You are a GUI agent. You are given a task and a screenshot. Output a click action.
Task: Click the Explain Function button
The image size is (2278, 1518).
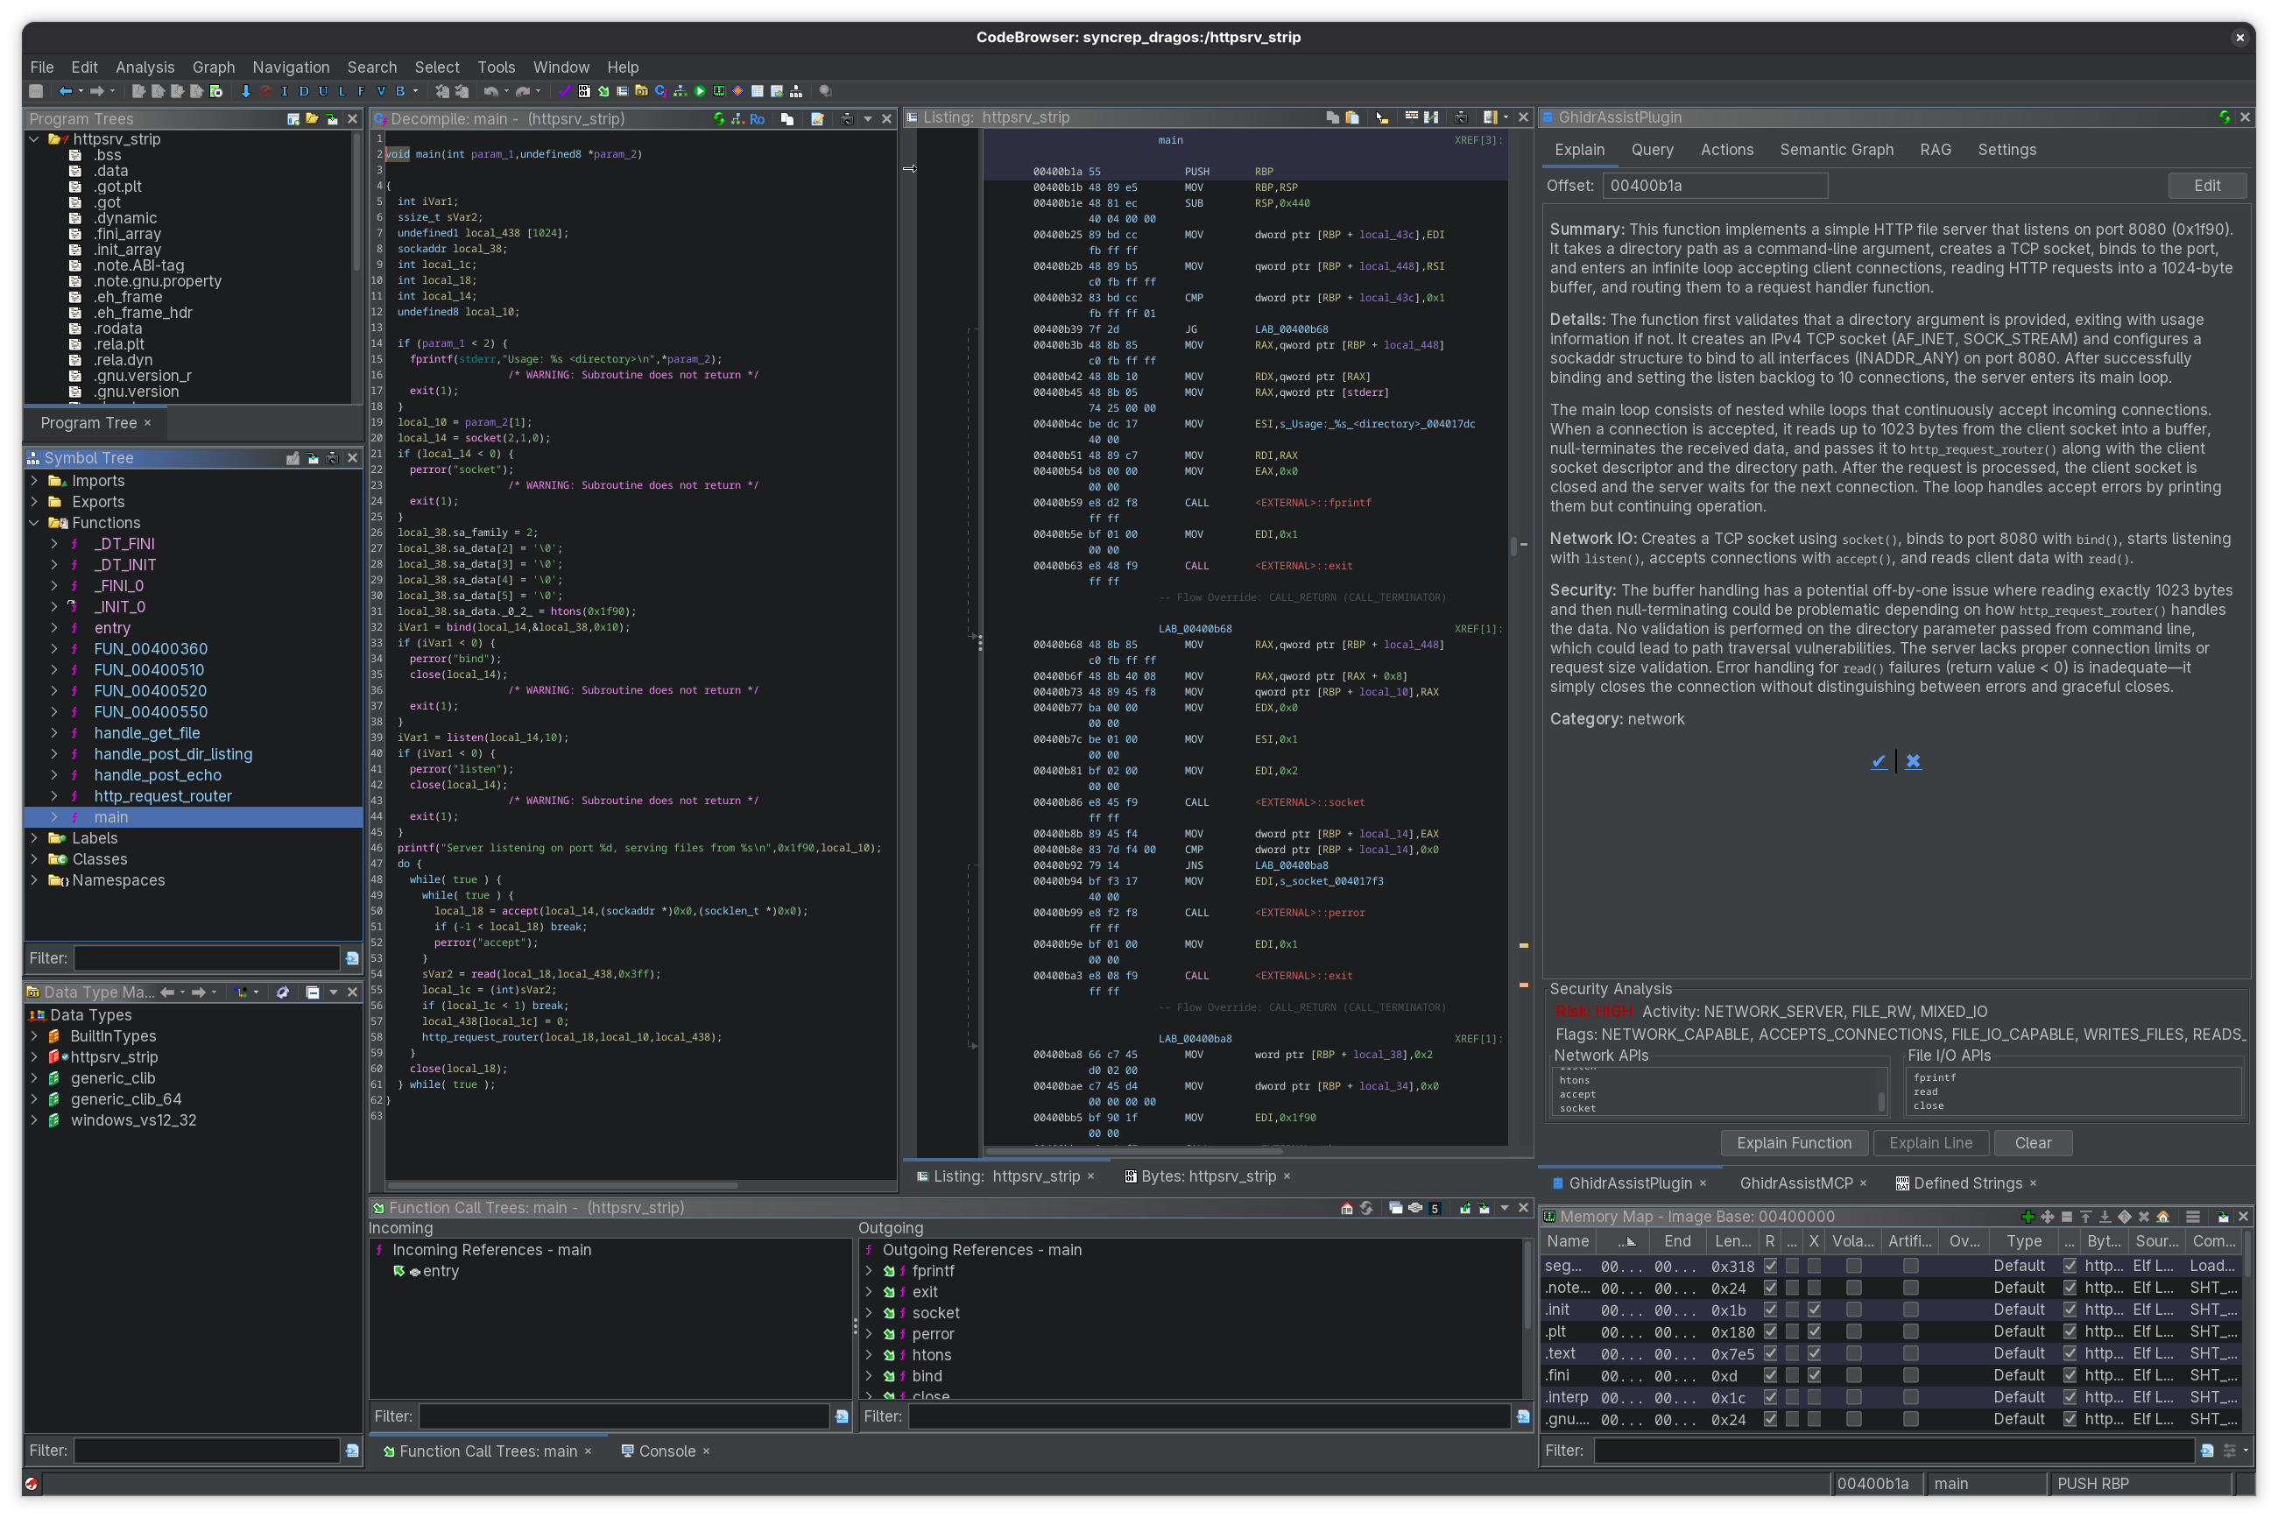pyautogui.click(x=1793, y=1142)
